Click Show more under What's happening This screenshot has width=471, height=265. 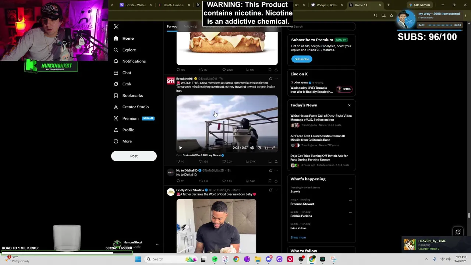coord(298,237)
